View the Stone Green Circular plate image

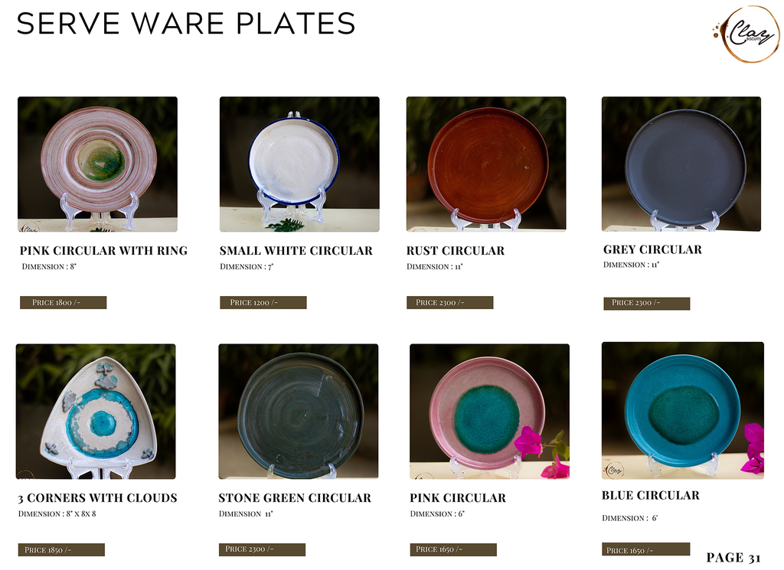(299, 412)
